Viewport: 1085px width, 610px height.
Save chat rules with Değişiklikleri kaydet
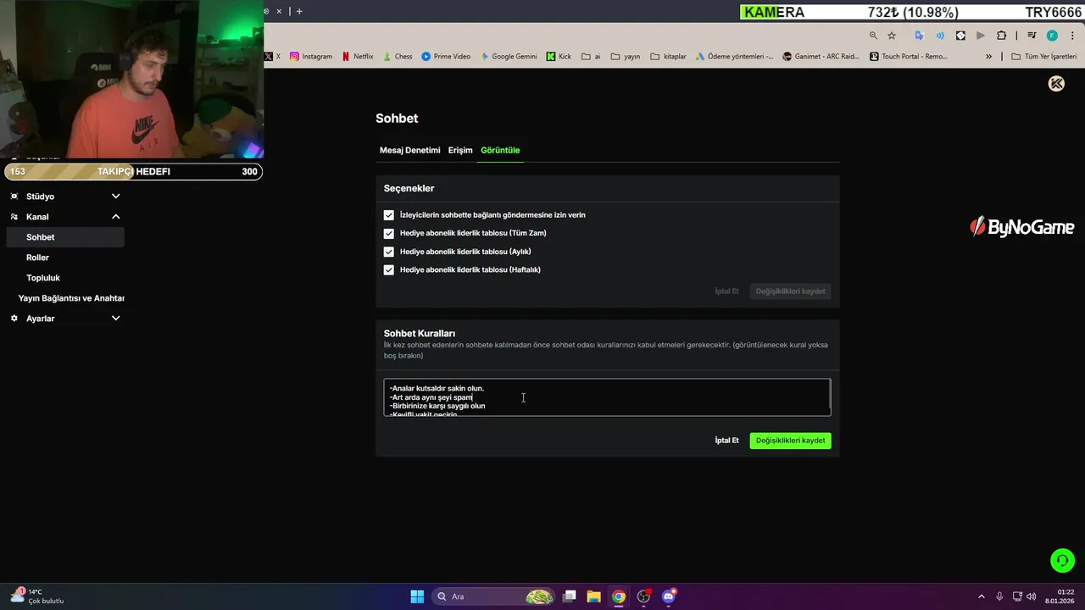point(790,441)
